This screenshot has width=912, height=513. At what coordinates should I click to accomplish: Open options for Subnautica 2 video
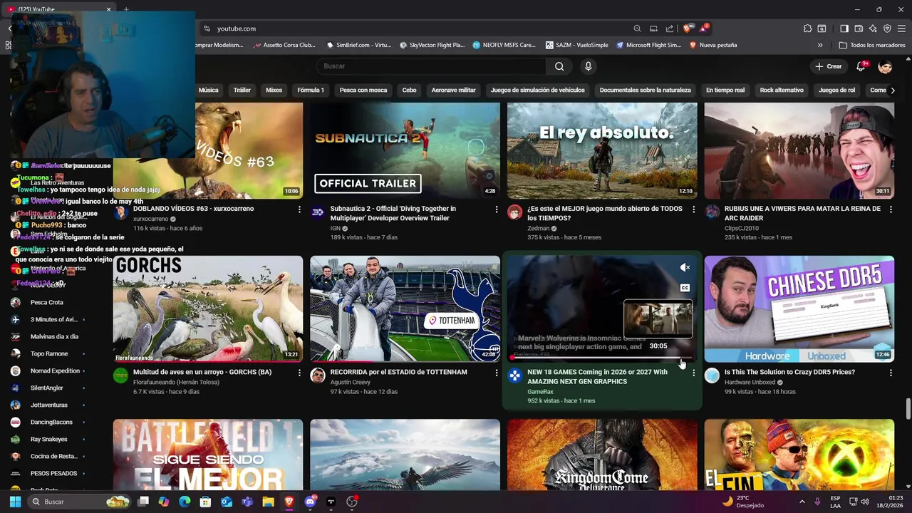point(497,209)
